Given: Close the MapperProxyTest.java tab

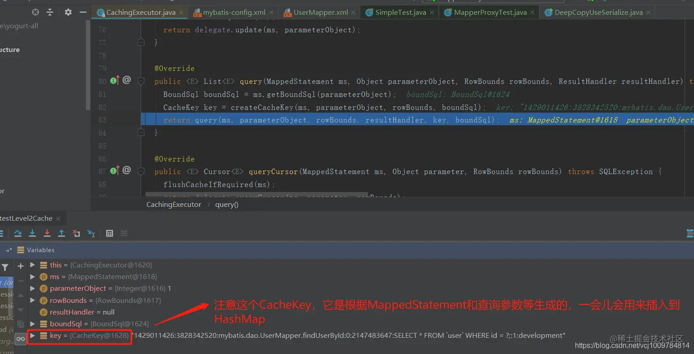Looking at the screenshot, I should (532, 13).
